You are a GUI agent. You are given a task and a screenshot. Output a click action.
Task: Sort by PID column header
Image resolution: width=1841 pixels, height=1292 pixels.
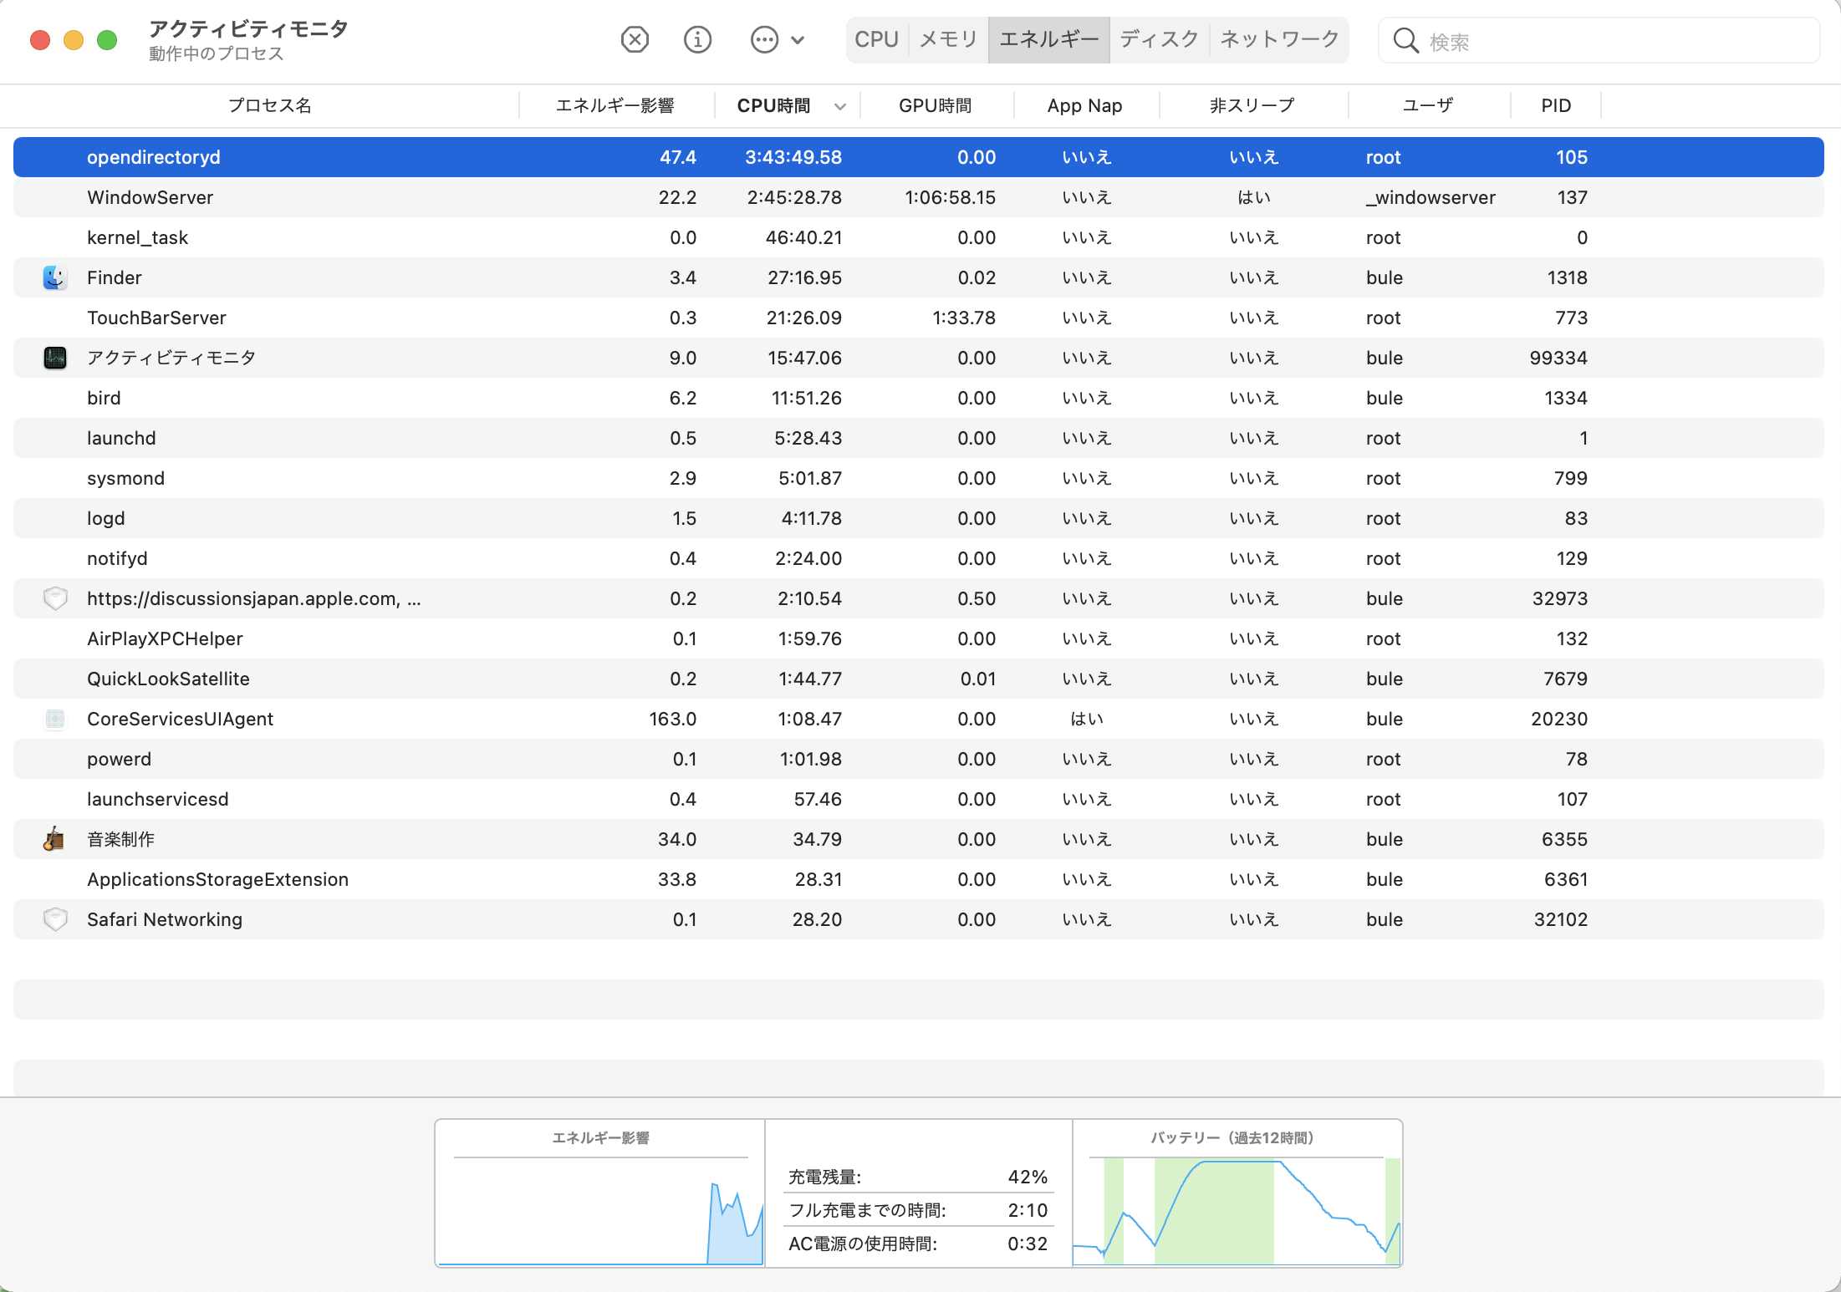(1556, 106)
